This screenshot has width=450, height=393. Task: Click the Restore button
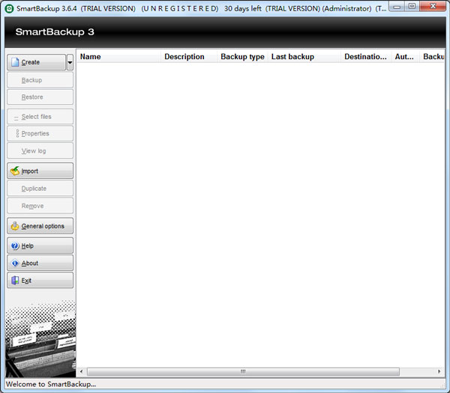40,97
